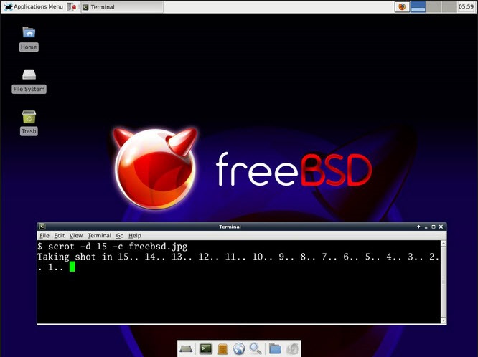Switch to the second workspace in pager

click(434, 6)
